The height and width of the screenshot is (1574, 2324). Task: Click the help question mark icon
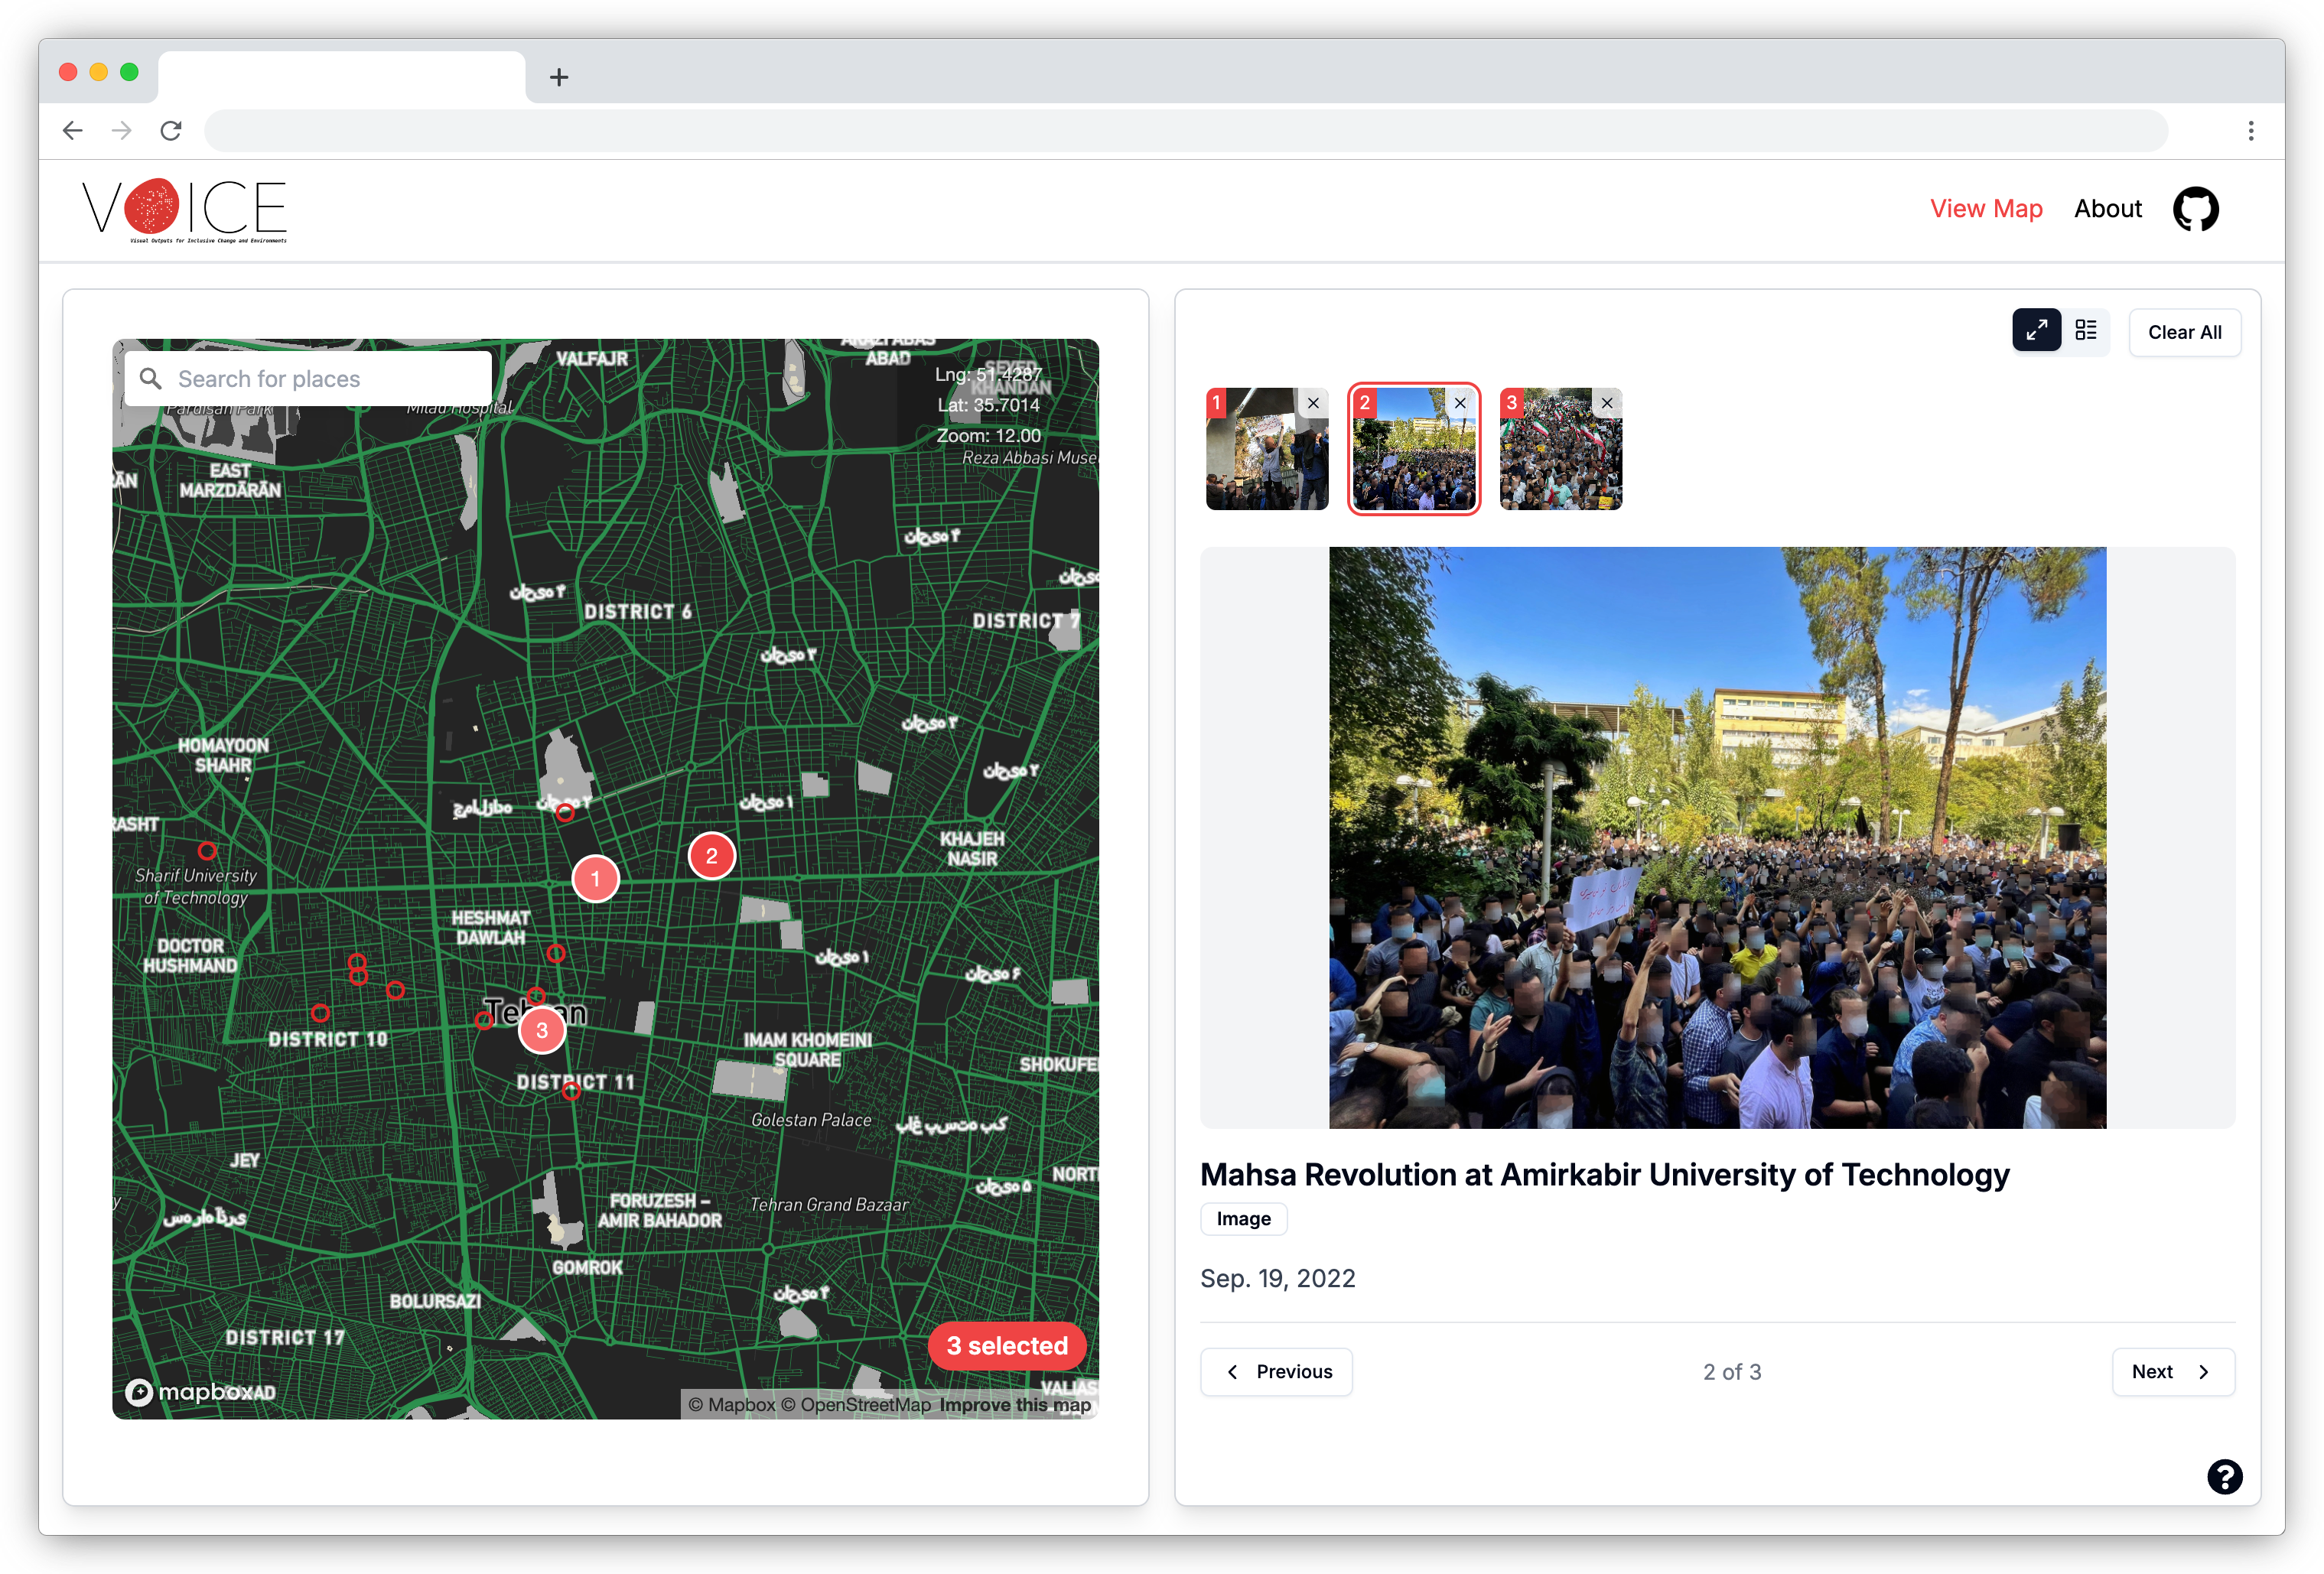click(x=2224, y=1476)
